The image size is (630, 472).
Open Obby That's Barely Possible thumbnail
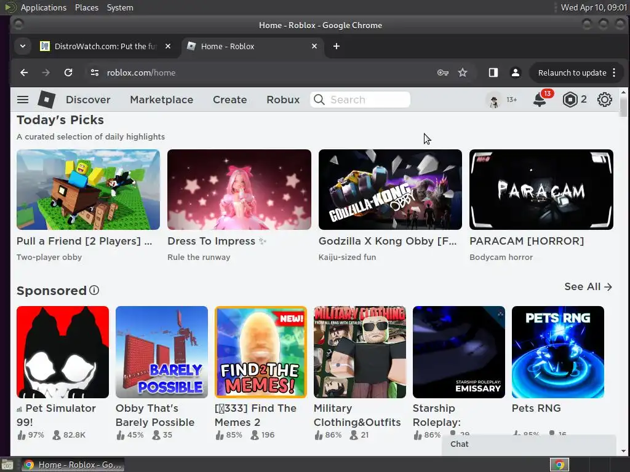point(162,352)
